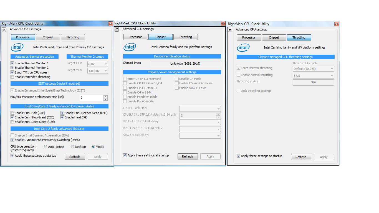The width and height of the screenshot is (379, 213).
Task: Toggle startup apply in right Throttling window
Action: (238, 156)
